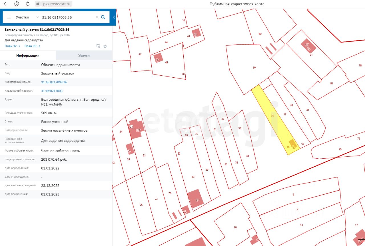Clear the search query with X icon
This screenshot has width=365, height=246.
[x=97, y=17]
